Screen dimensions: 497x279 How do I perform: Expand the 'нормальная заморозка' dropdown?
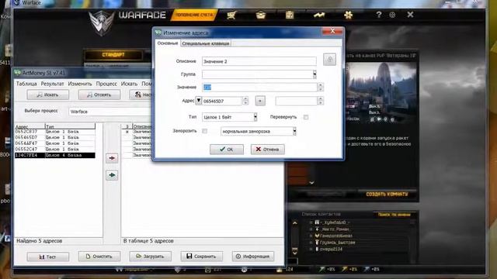click(x=294, y=131)
